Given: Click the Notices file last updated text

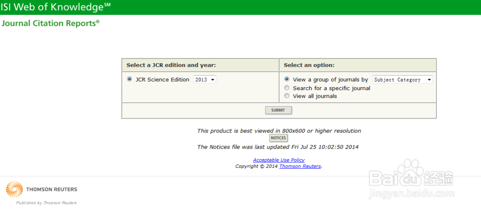Looking at the screenshot, I should point(278,147).
